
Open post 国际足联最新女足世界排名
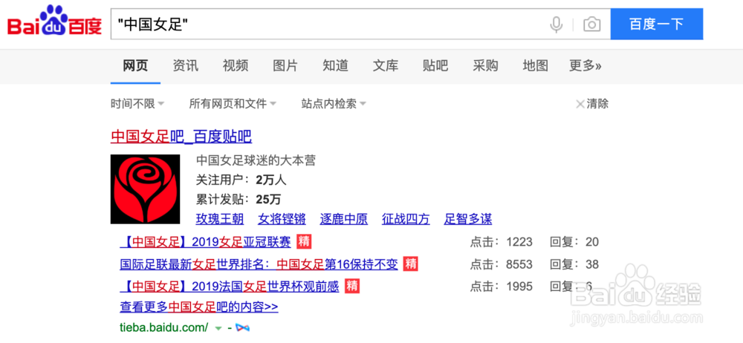click(x=259, y=264)
